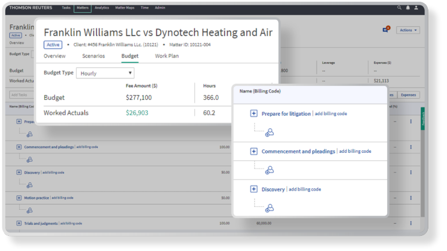Open the Budget Type Hourly dropdown
The height and width of the screenshot is (251, 447).
click(105, 73)
